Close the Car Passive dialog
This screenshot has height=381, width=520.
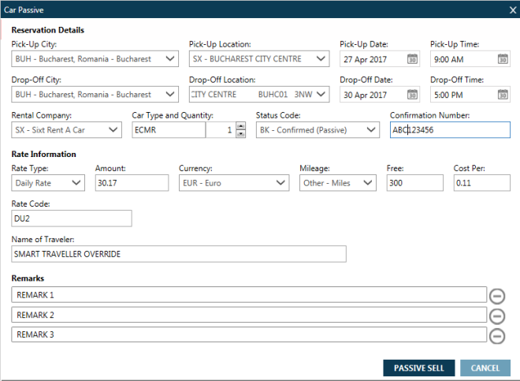[x=510, y=9]
